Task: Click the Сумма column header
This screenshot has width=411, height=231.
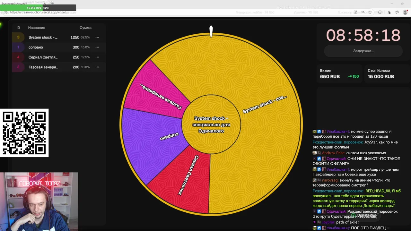Action: pyautogui.click(x=85, y=28)
